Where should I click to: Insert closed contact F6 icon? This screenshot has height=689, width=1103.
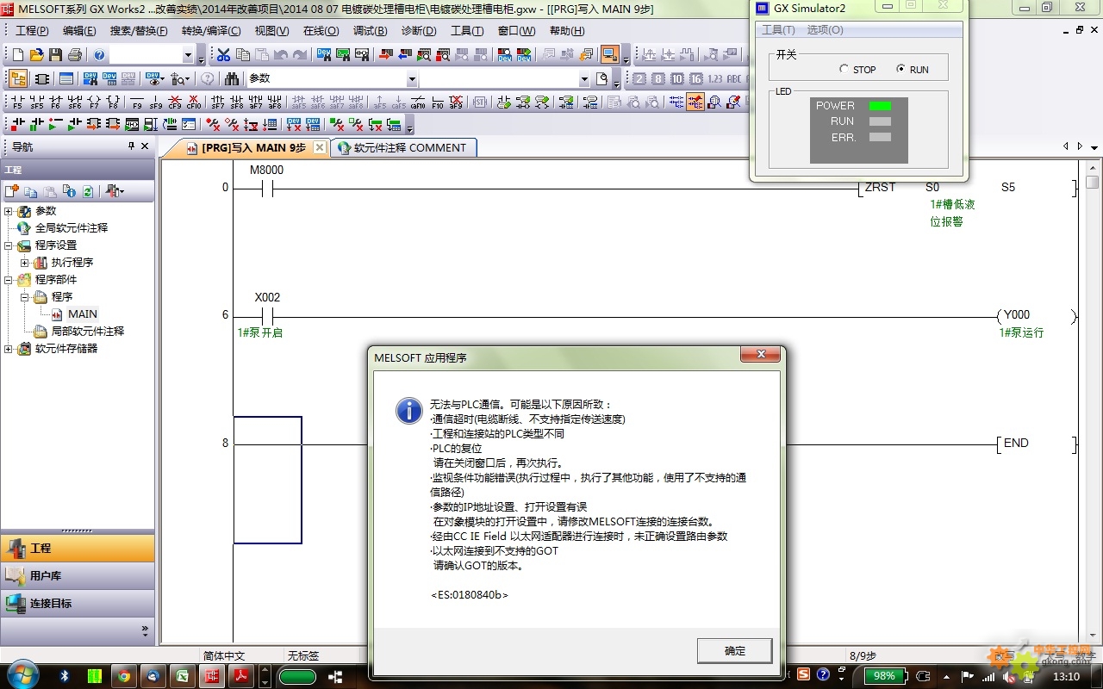(56, 102)
